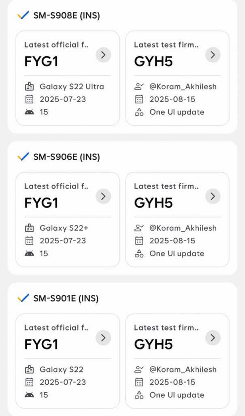The height and width of the screenshot is (416, 245).
Task: Open @Koram_Akhilesh link in SM-S901E card
Action: coord(183,369)
